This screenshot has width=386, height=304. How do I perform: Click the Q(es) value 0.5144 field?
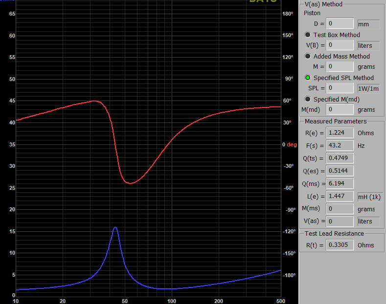tap(340, 171)
